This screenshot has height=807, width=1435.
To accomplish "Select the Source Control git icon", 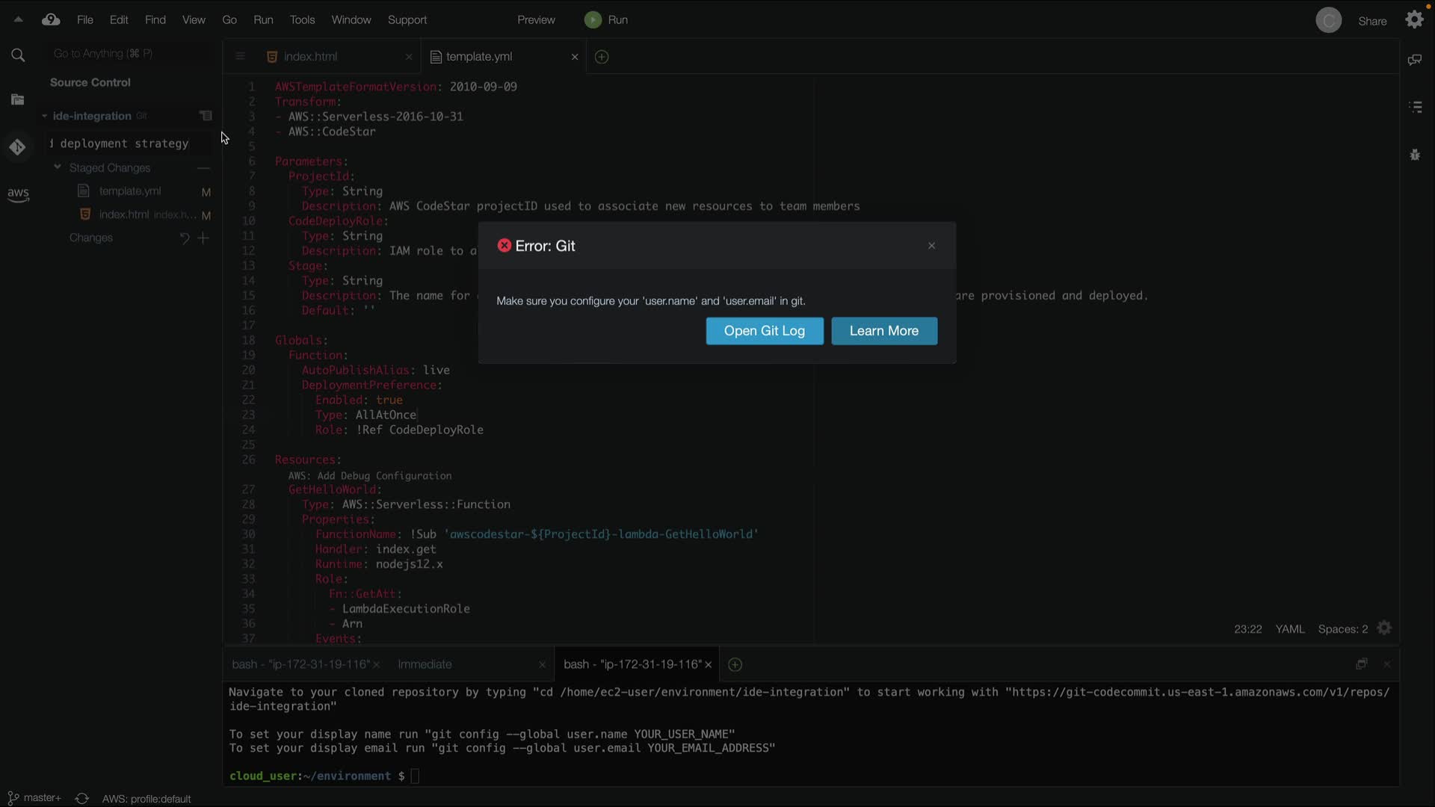I will pos(18,147).
